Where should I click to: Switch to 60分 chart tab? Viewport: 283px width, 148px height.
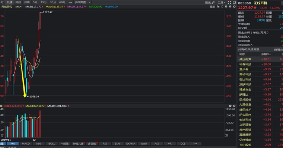62,2
